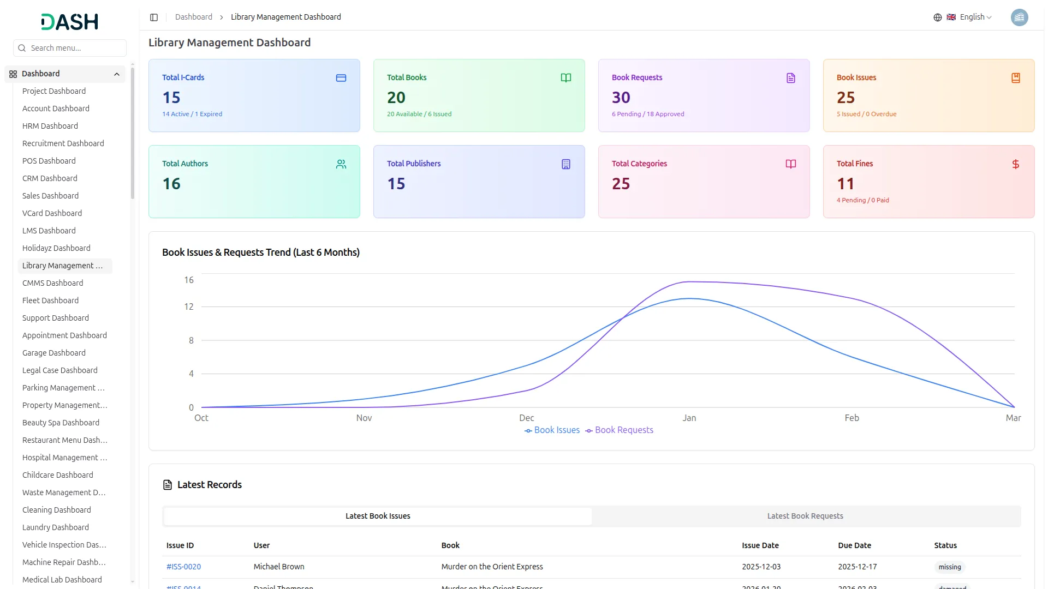Click the missing status badge

coord(950,567)
